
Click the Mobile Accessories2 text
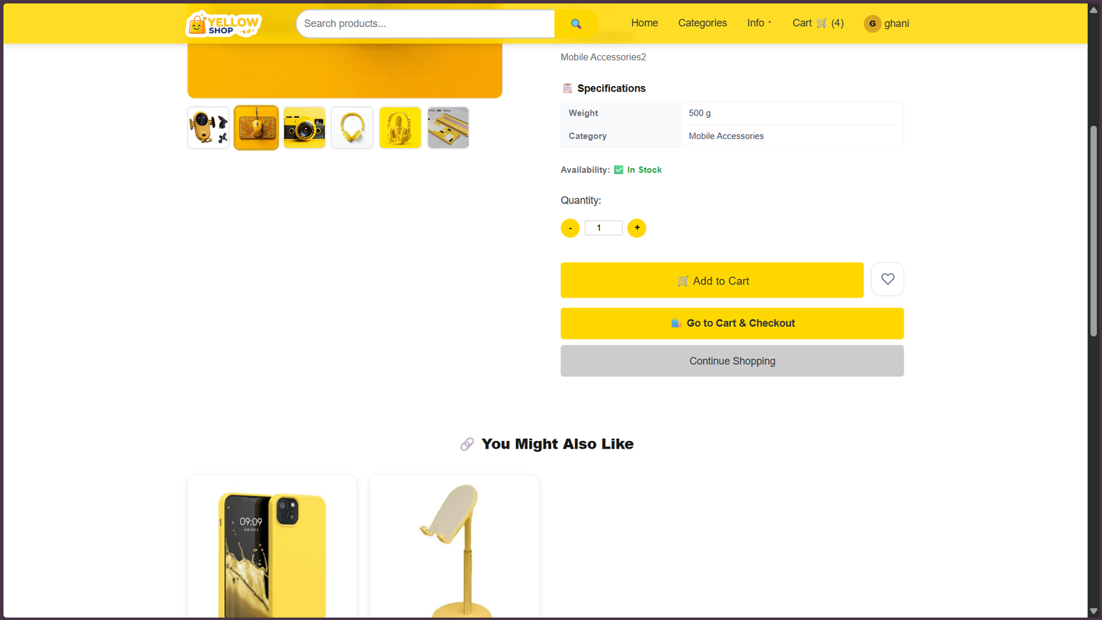tap(603, 57)
